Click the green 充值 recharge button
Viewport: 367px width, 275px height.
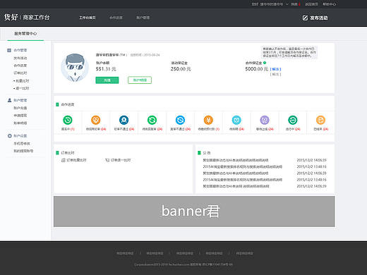coord(107,80)
